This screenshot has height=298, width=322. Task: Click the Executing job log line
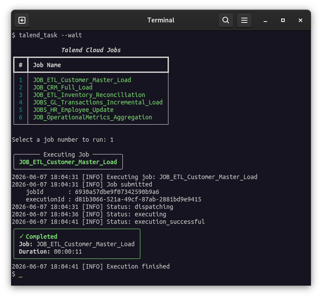(x=135, y=177)
